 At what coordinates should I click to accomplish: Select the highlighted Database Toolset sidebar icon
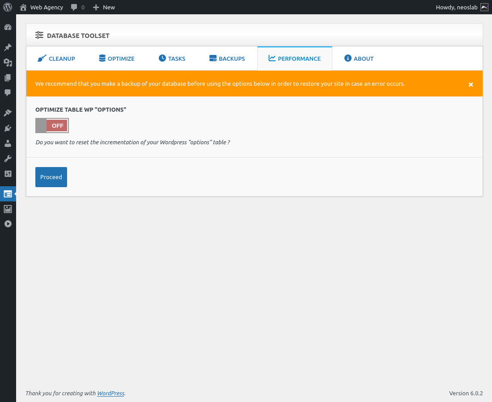[x=8, y=194]
